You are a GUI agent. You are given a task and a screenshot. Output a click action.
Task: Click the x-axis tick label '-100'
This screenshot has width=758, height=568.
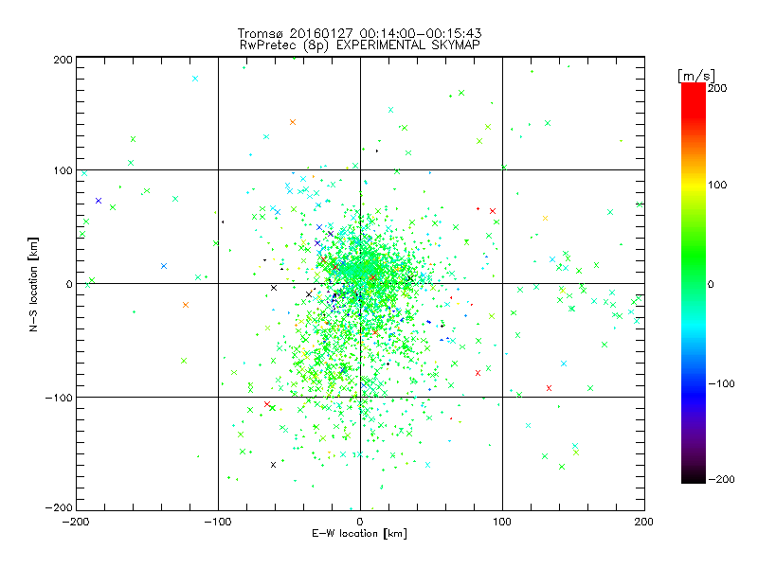pos(218,523)
